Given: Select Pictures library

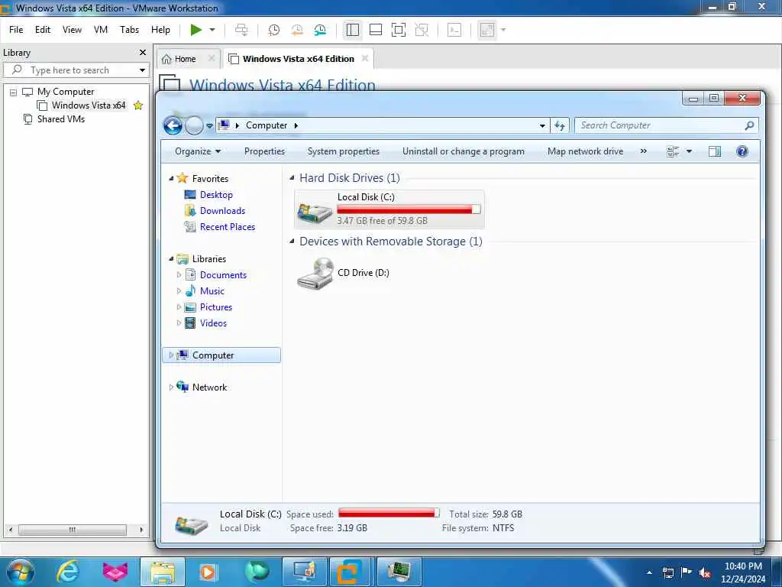Looking at the screenshot, I should (x=216, y=307).
